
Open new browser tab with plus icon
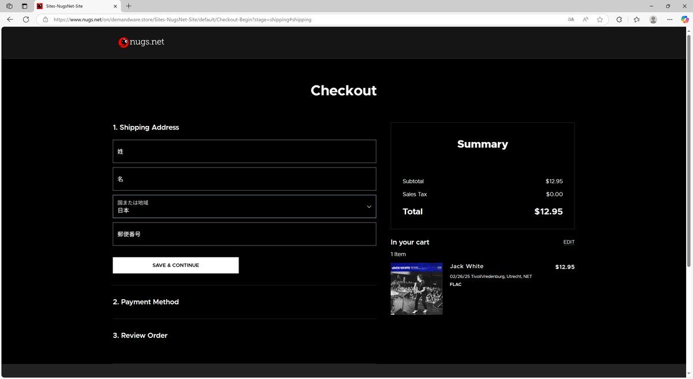point(128,6)
